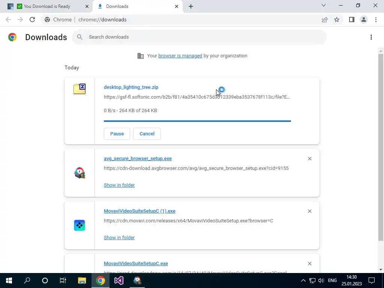
Task: Click the Movavi cdn.movavi.com URL text
Action: tap(189, 220)
